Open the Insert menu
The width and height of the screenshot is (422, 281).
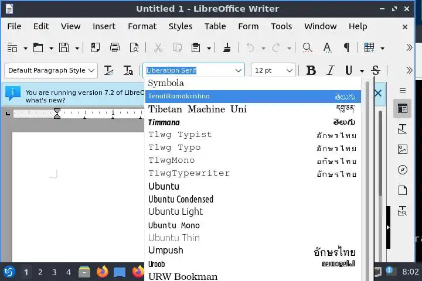pyautogui.click(x=104, y=26)
